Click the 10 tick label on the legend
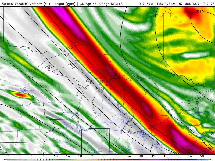Viewport: 215px width, 161px height. pos(56,156)
